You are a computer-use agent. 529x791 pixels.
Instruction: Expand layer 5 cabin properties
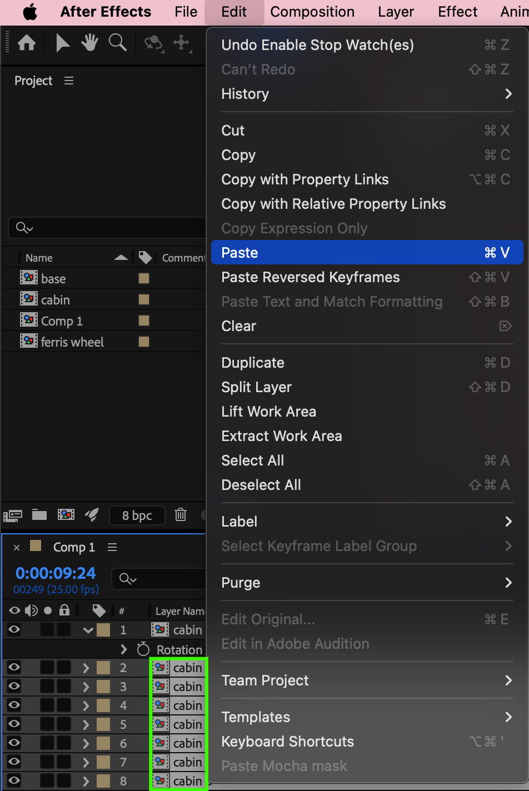coord(86,724)
